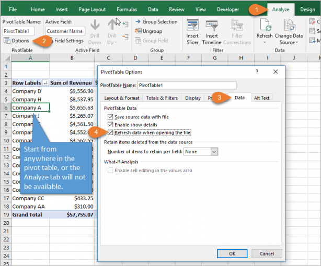The height and width of the screenshot is (266, 321).
Task: Click OK in PivotTable Options dialog
Action: [x=232, y=253]
